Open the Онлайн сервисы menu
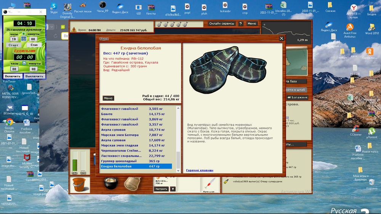381x214 pixels. (x=222, y=24)
